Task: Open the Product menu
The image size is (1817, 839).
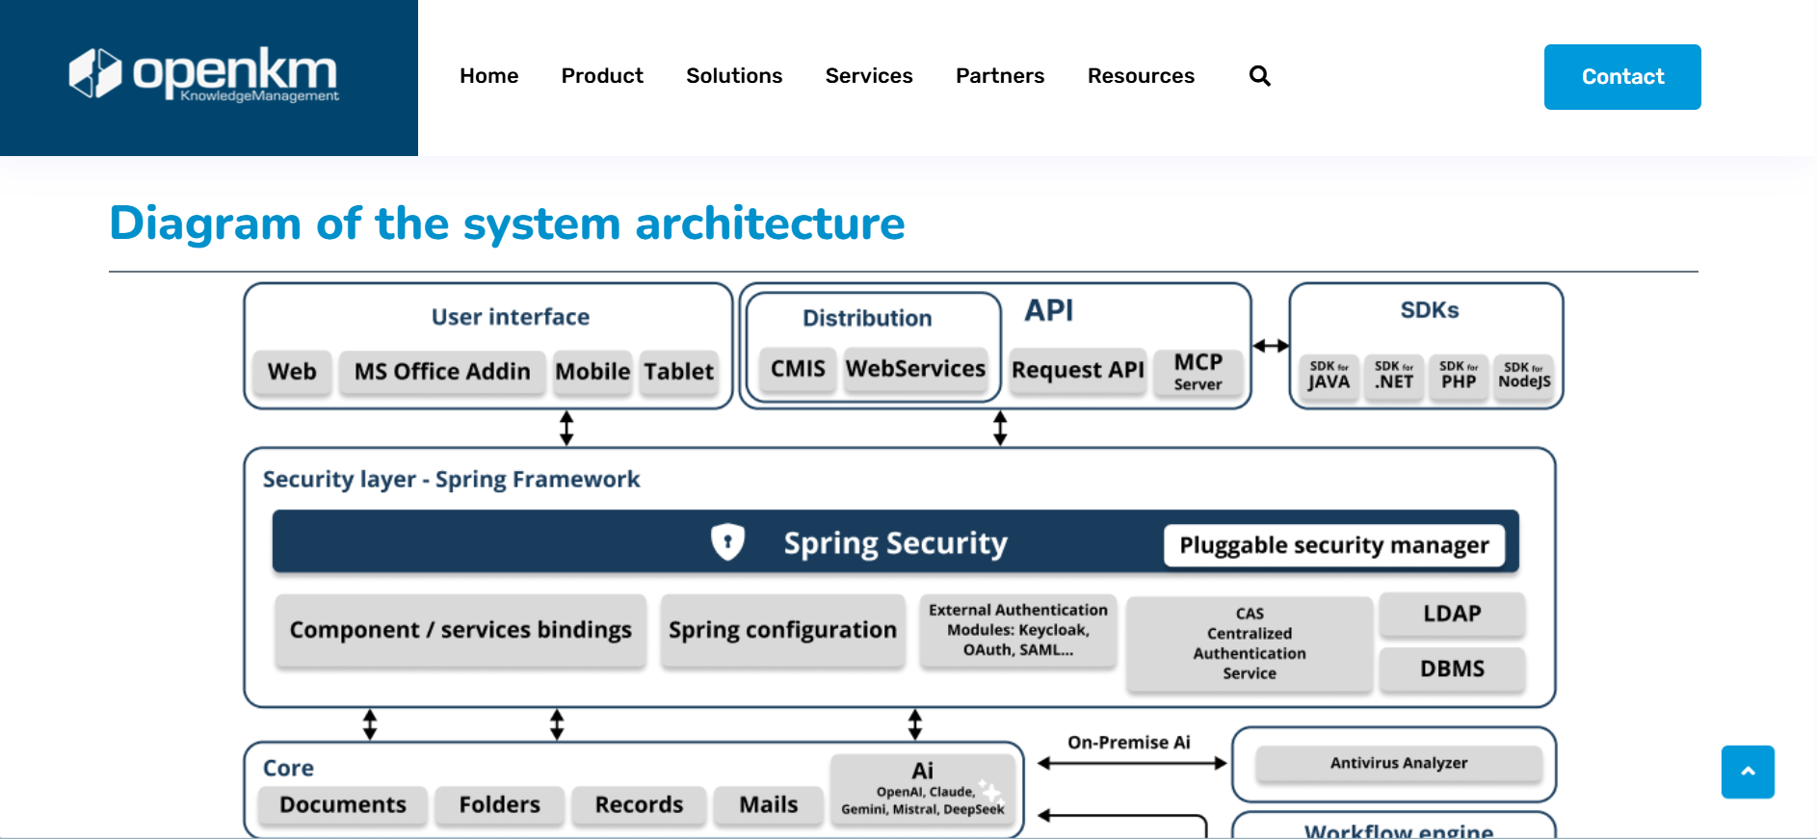Action: coord(602,76)
